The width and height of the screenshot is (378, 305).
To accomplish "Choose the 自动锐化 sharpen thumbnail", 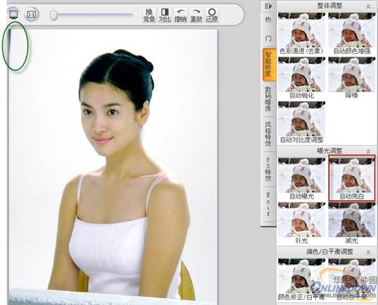I will pos(302,78).
